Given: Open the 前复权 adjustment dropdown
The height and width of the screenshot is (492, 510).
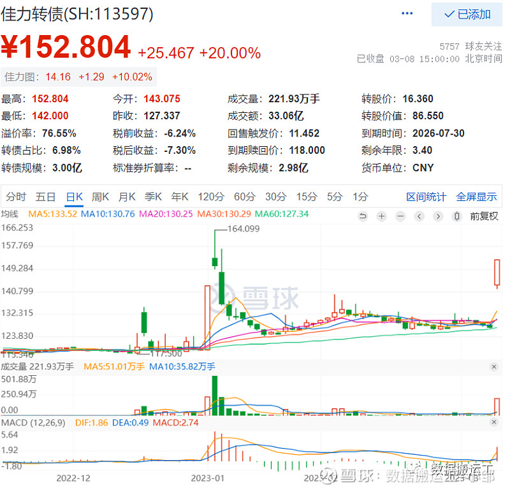Looking at the screenshot, I should (x=484, y=216).
